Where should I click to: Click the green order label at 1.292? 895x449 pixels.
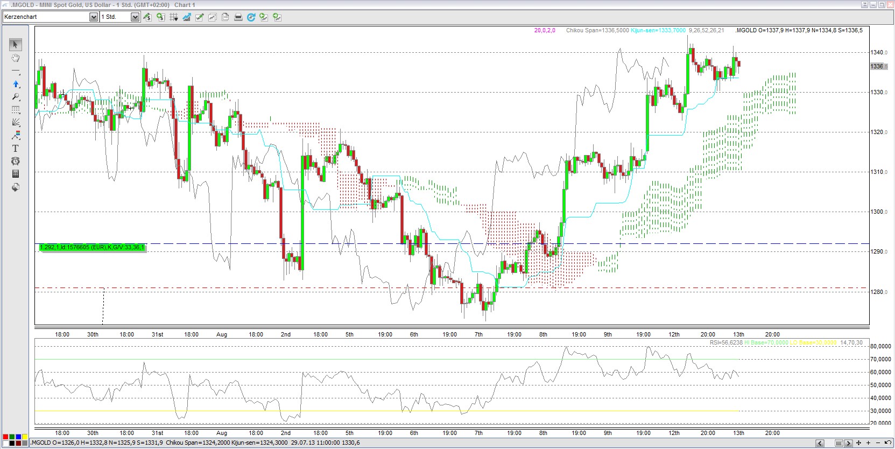[x=92, y=248]
